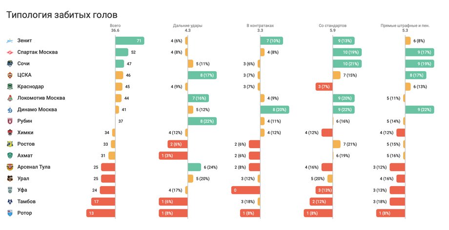
Task: Click Уфа's red counterattack bar showing 0
Action: click(245, 190)
